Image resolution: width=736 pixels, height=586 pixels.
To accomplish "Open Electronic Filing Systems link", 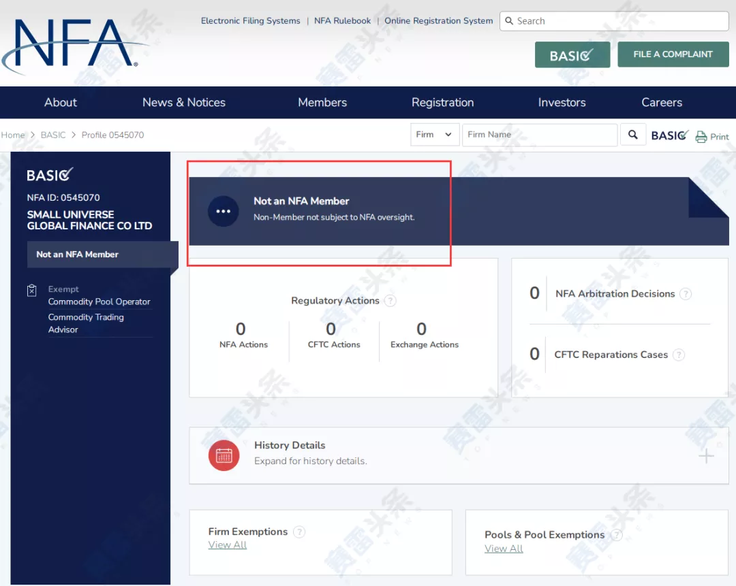I will (251, 20).
